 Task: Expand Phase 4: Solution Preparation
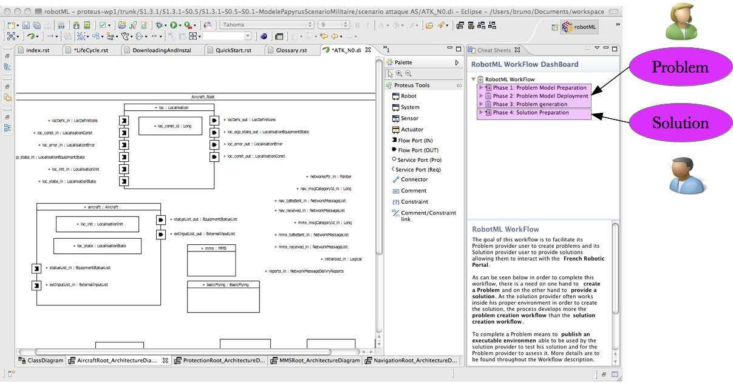(x=481, y=113)
